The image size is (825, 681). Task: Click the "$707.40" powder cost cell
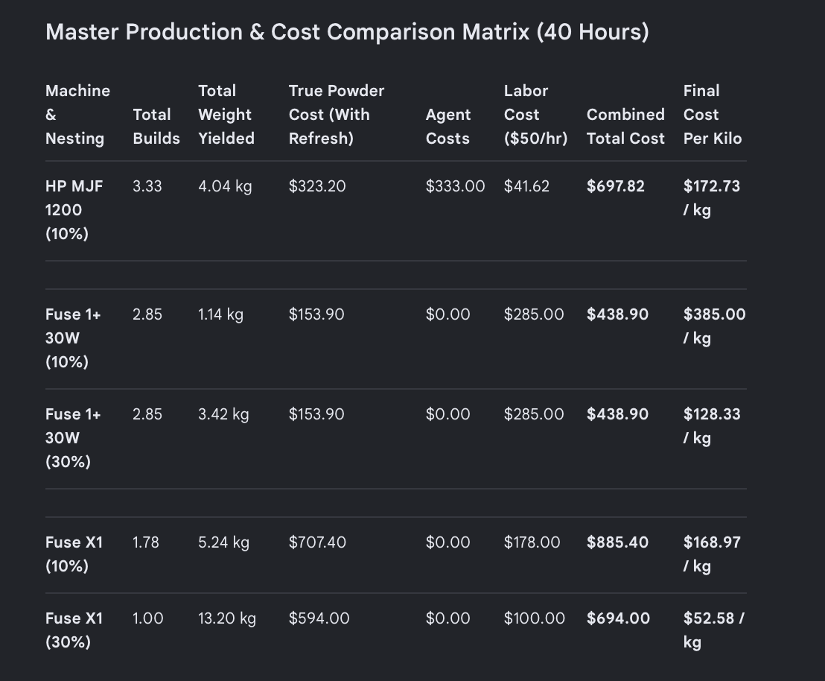coord(317,542)
